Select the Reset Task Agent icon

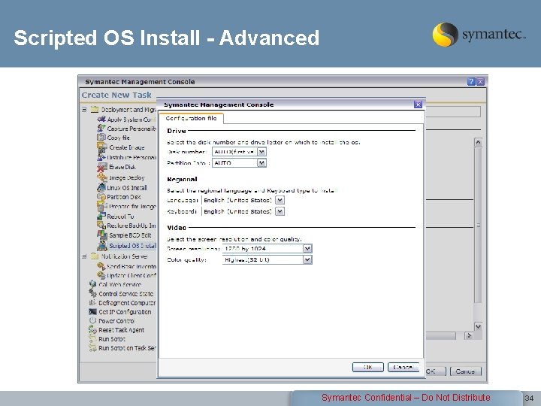(x=92, y=330)
